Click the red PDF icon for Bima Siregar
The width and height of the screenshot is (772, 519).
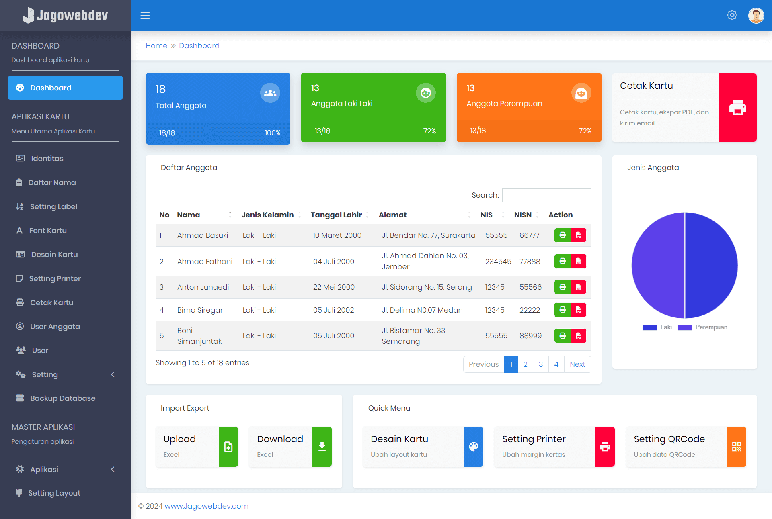[x=578, y=310]
